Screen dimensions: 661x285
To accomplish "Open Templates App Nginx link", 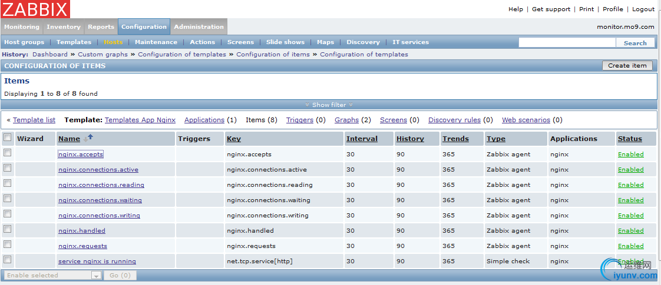I will 140,120.
